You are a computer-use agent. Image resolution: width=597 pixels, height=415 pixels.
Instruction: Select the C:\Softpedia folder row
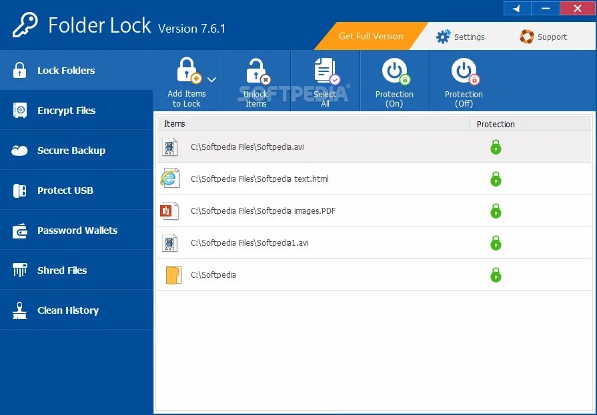coord(374,275)
